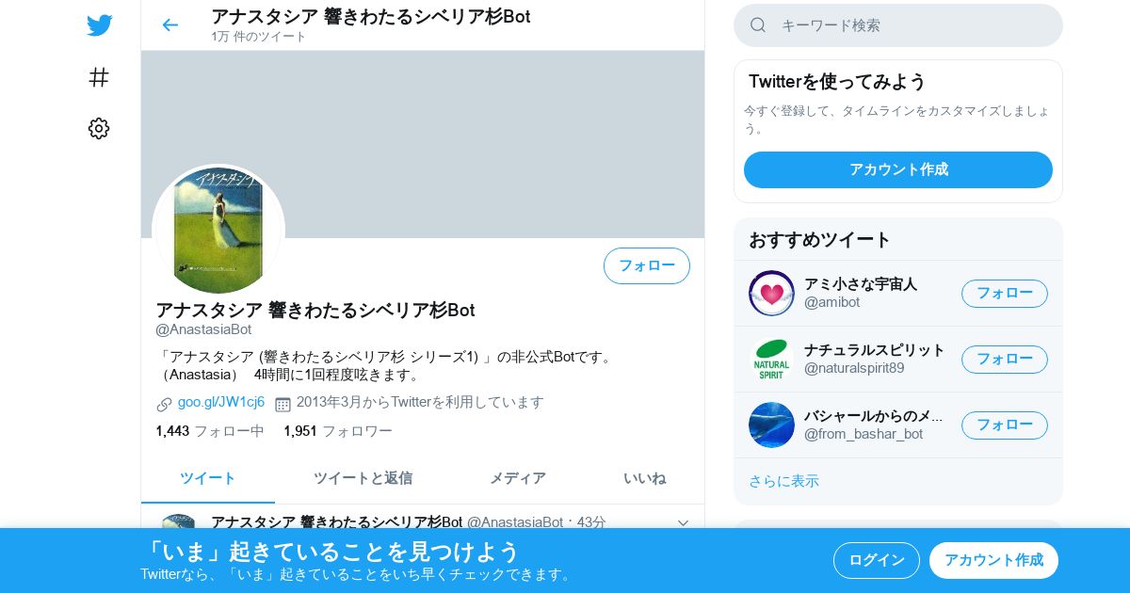Viewport: 1130px width, 593px height.
Task: Follow @naturalspirit89 account
Action: pos(1005,359)
